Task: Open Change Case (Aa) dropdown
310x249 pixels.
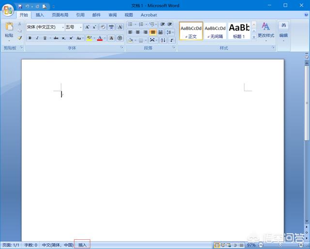Action: click(x=79, y=38)
